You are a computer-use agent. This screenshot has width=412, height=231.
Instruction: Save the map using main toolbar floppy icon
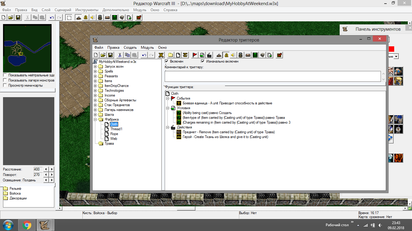18,17
